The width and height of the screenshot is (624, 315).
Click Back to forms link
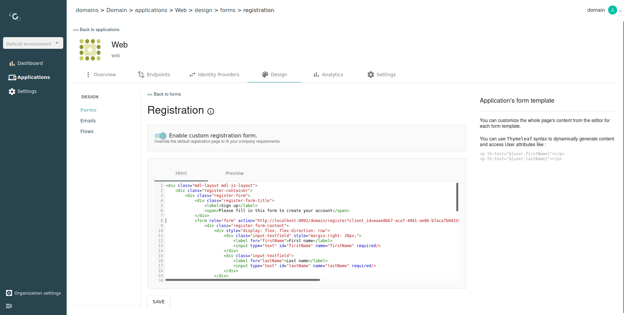[x=164, y=94]
